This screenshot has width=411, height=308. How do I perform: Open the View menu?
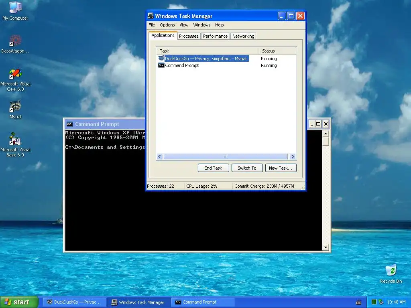184,25
